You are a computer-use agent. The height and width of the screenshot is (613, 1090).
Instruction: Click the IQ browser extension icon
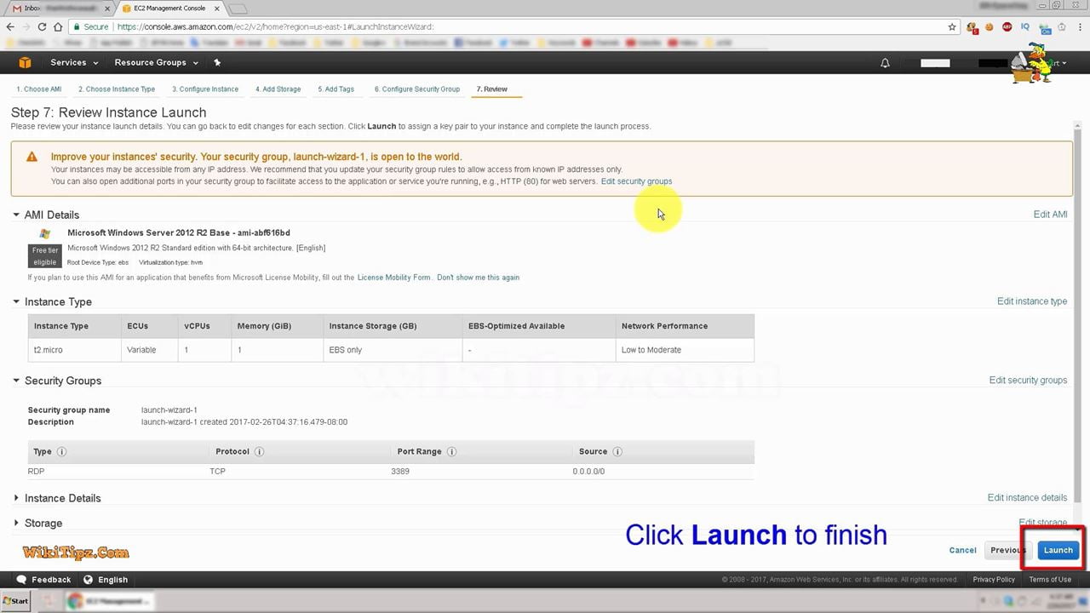click(x=1024, y=26)
